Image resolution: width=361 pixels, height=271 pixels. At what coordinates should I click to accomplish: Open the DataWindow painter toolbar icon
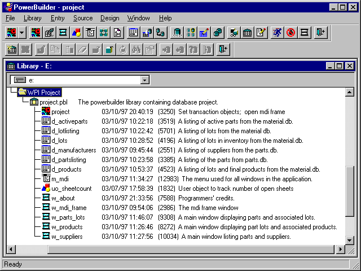coord(133,33)
